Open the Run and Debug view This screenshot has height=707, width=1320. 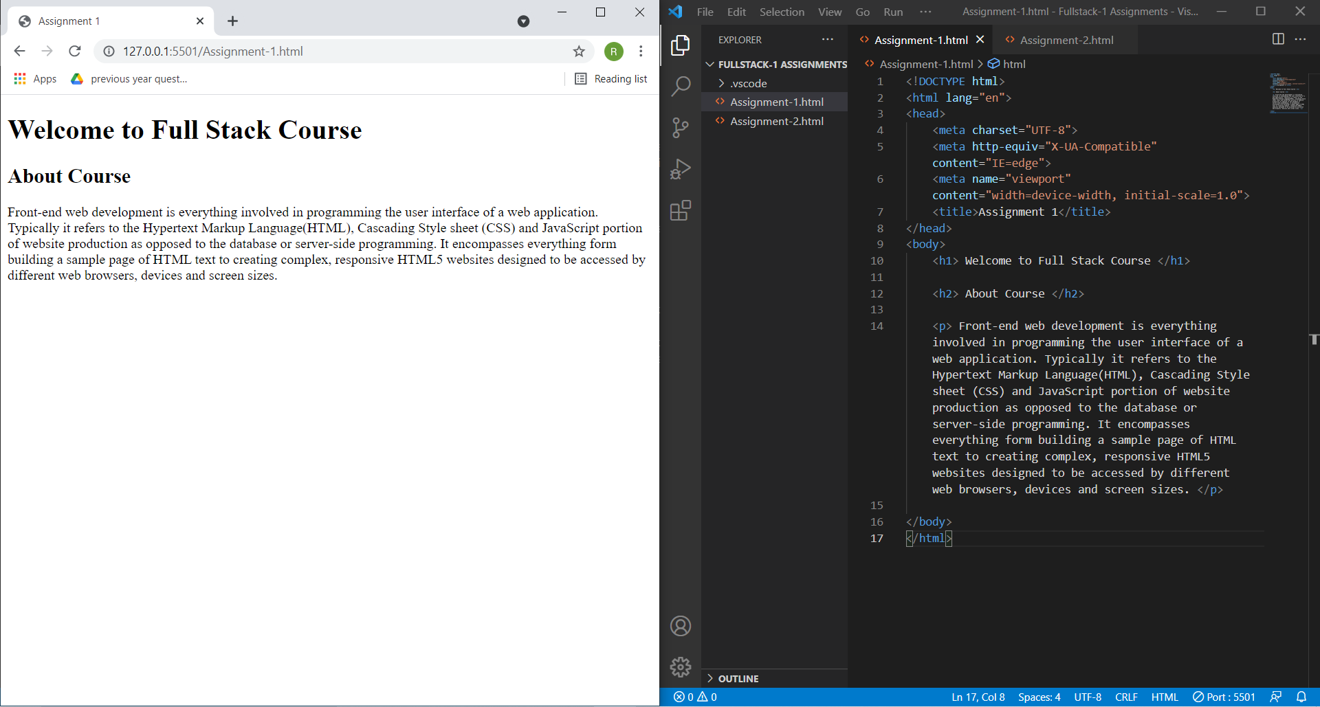point(680,169)
